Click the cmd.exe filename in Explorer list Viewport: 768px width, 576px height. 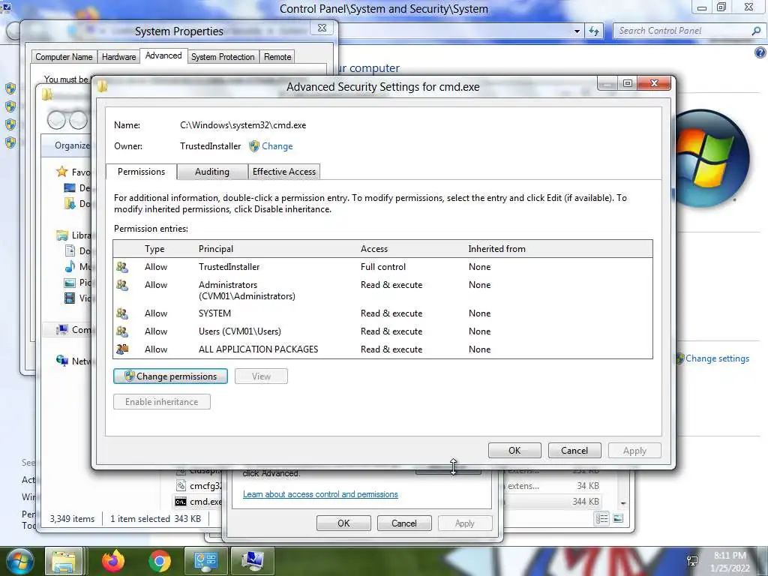tap(205, 502)
